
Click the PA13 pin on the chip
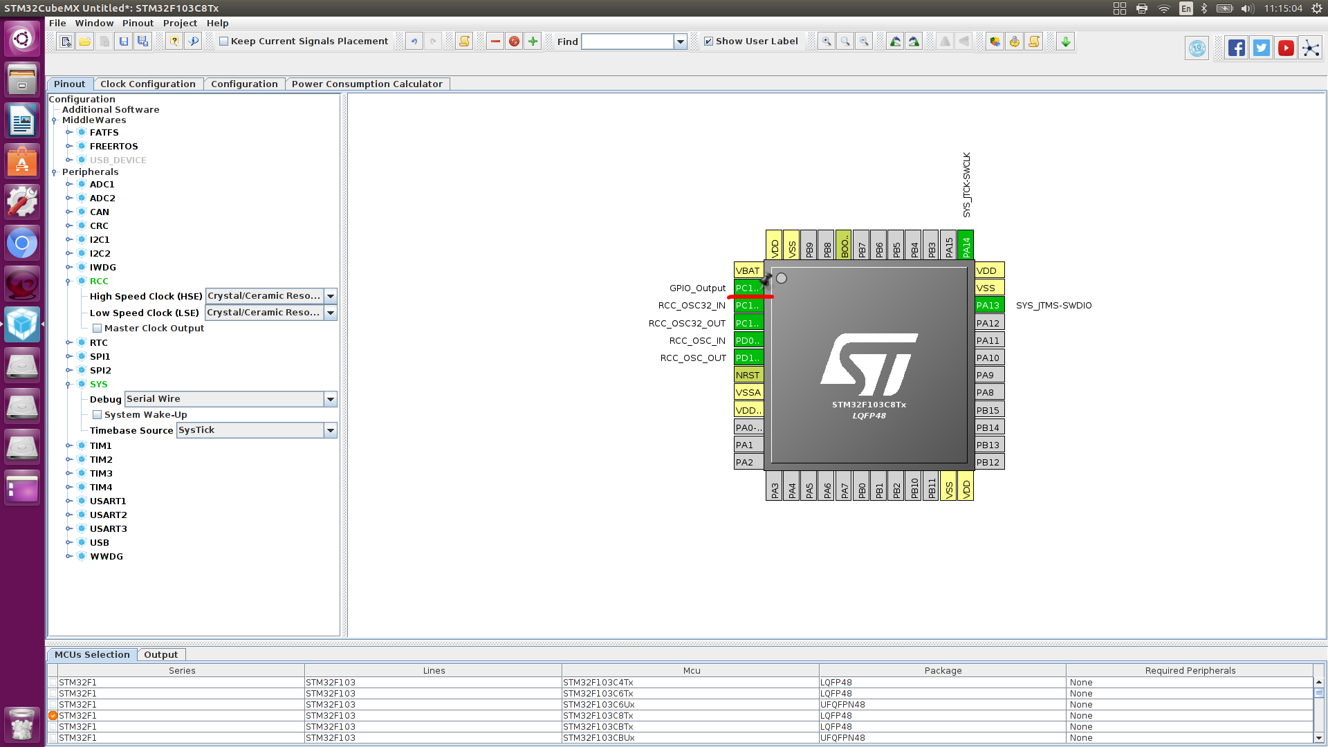(990, 305)
